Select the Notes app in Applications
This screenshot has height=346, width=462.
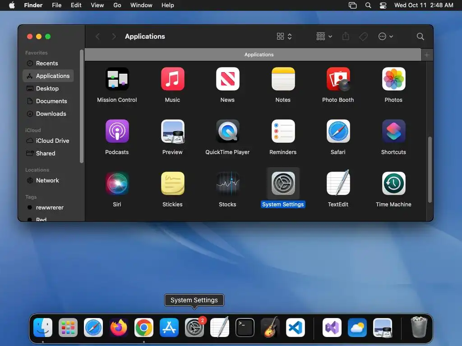pos(283,79)
